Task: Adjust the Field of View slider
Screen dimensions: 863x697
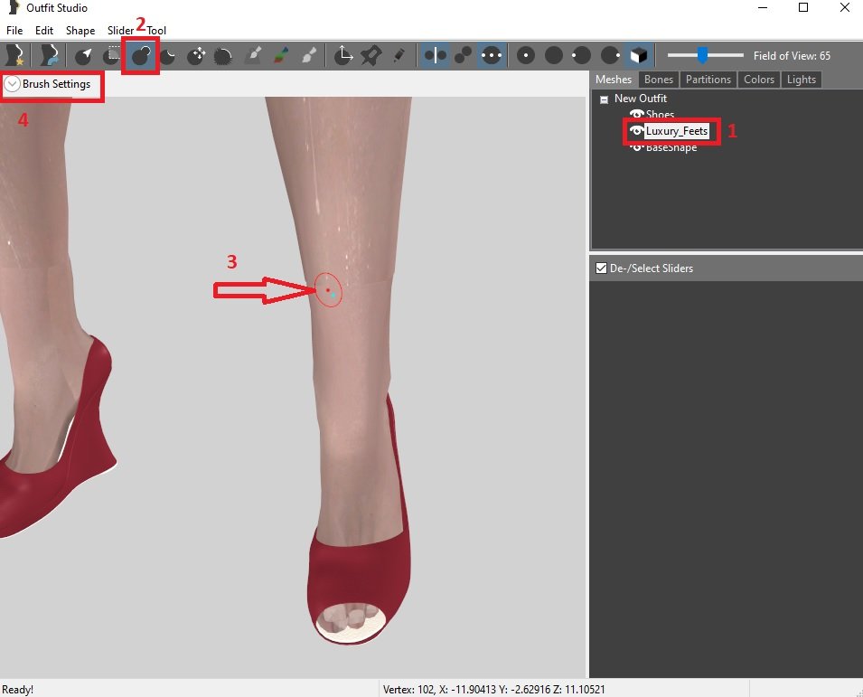Action: 702,56
